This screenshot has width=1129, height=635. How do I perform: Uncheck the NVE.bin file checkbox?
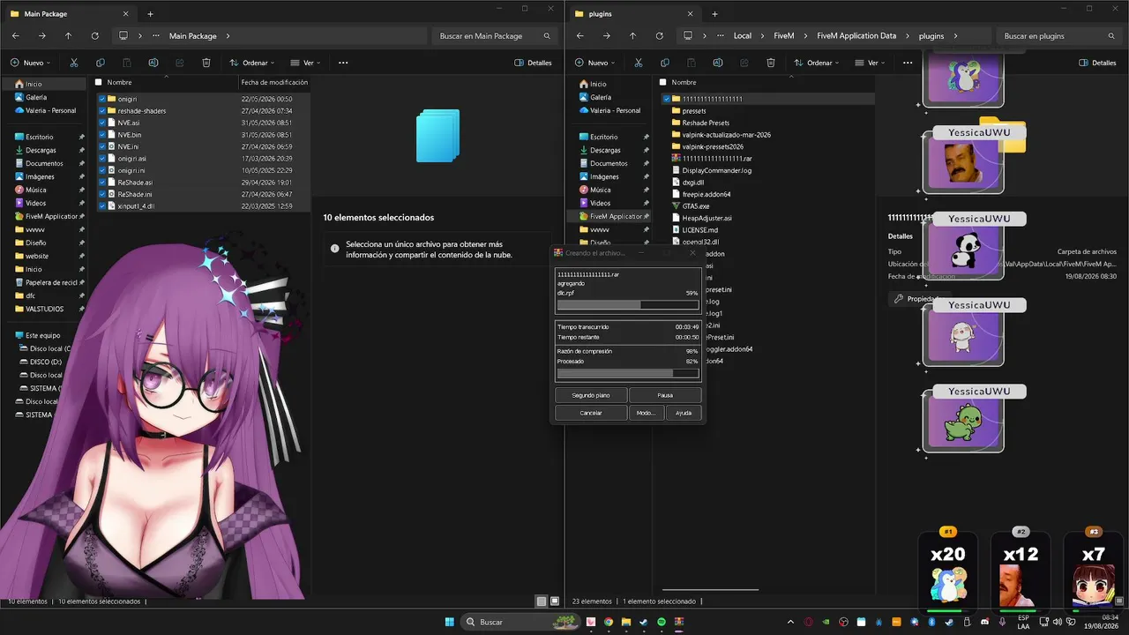(x=102, y=134)
